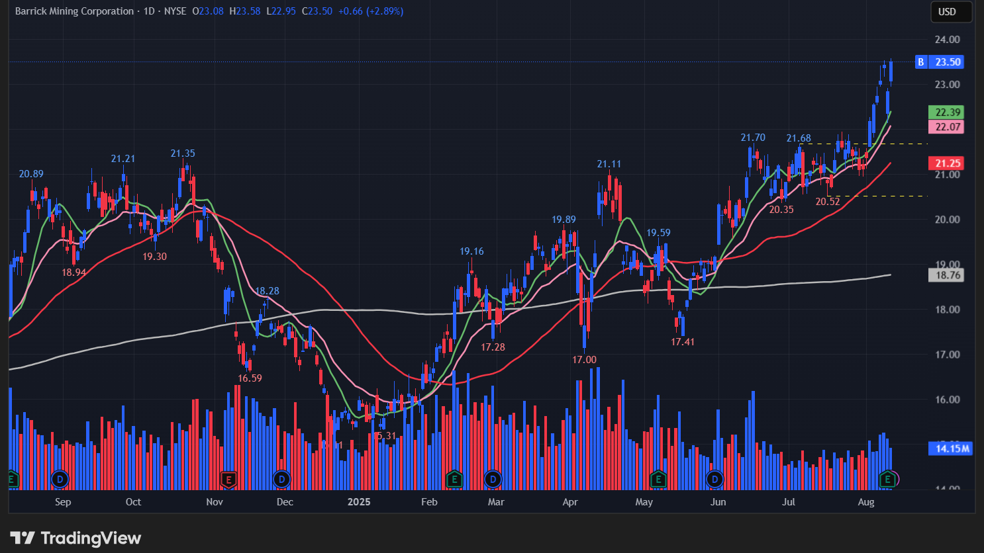Click the O23.08 open value in header
984x553 pixels.
point(208,11)
